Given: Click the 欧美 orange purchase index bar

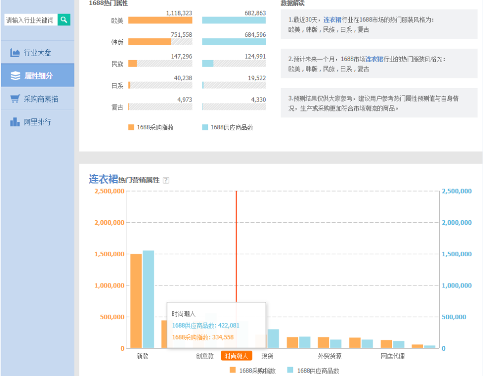Looking at the screenshot, I should pos(160,20).
